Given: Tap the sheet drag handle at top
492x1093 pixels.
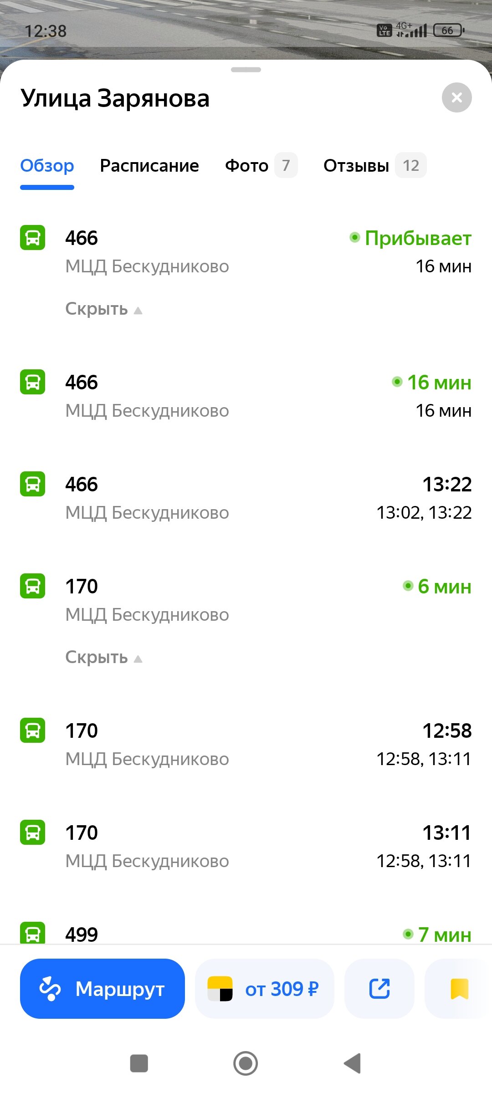Looking at the screenshot, I should click(246, 70).
